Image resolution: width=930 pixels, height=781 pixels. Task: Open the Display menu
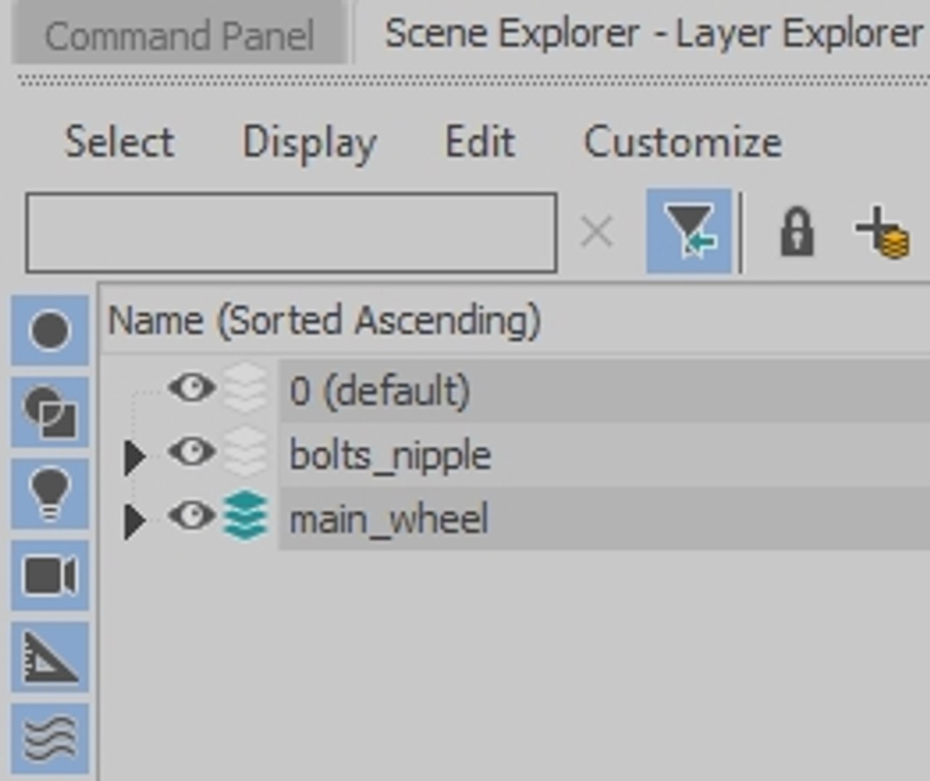point(310,142)
